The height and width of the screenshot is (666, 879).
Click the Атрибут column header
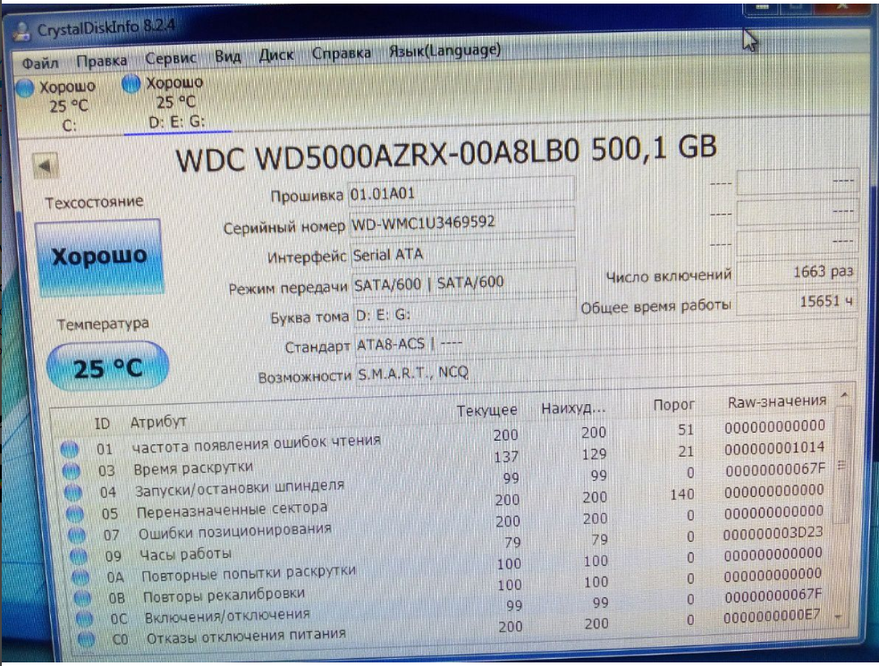click(x=158, y=422)
